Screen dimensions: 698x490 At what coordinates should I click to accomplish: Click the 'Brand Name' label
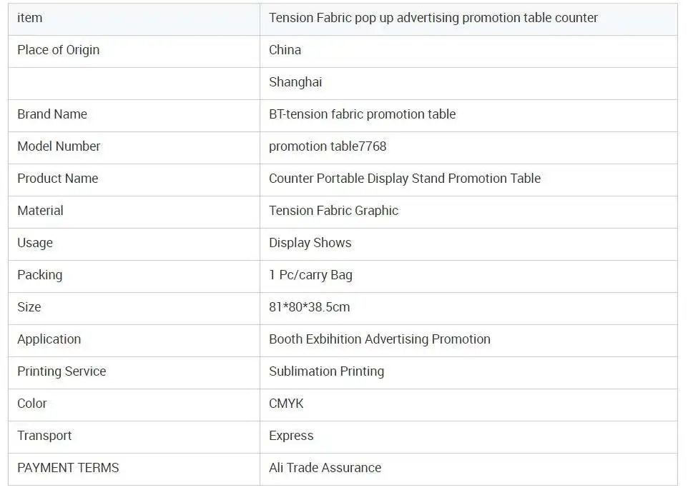point(52,114)
